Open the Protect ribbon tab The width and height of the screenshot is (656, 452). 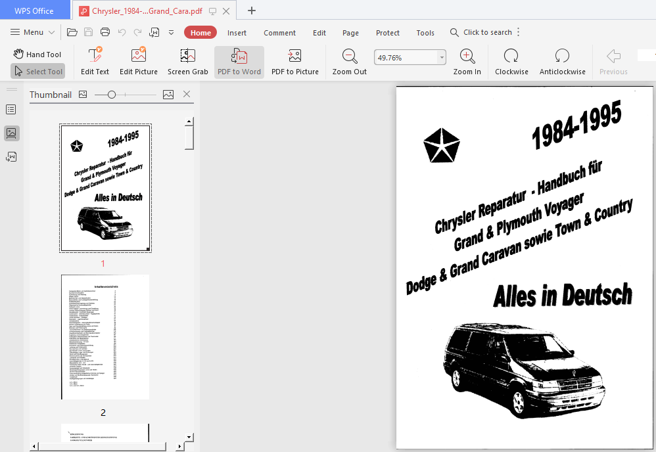(x=388, y=33)
